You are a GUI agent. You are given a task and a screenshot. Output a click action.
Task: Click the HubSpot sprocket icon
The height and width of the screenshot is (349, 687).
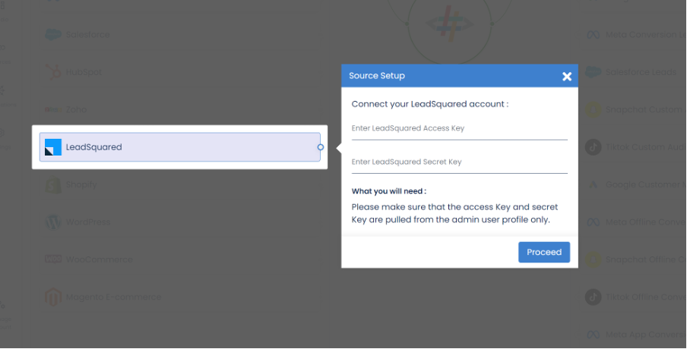53,72
